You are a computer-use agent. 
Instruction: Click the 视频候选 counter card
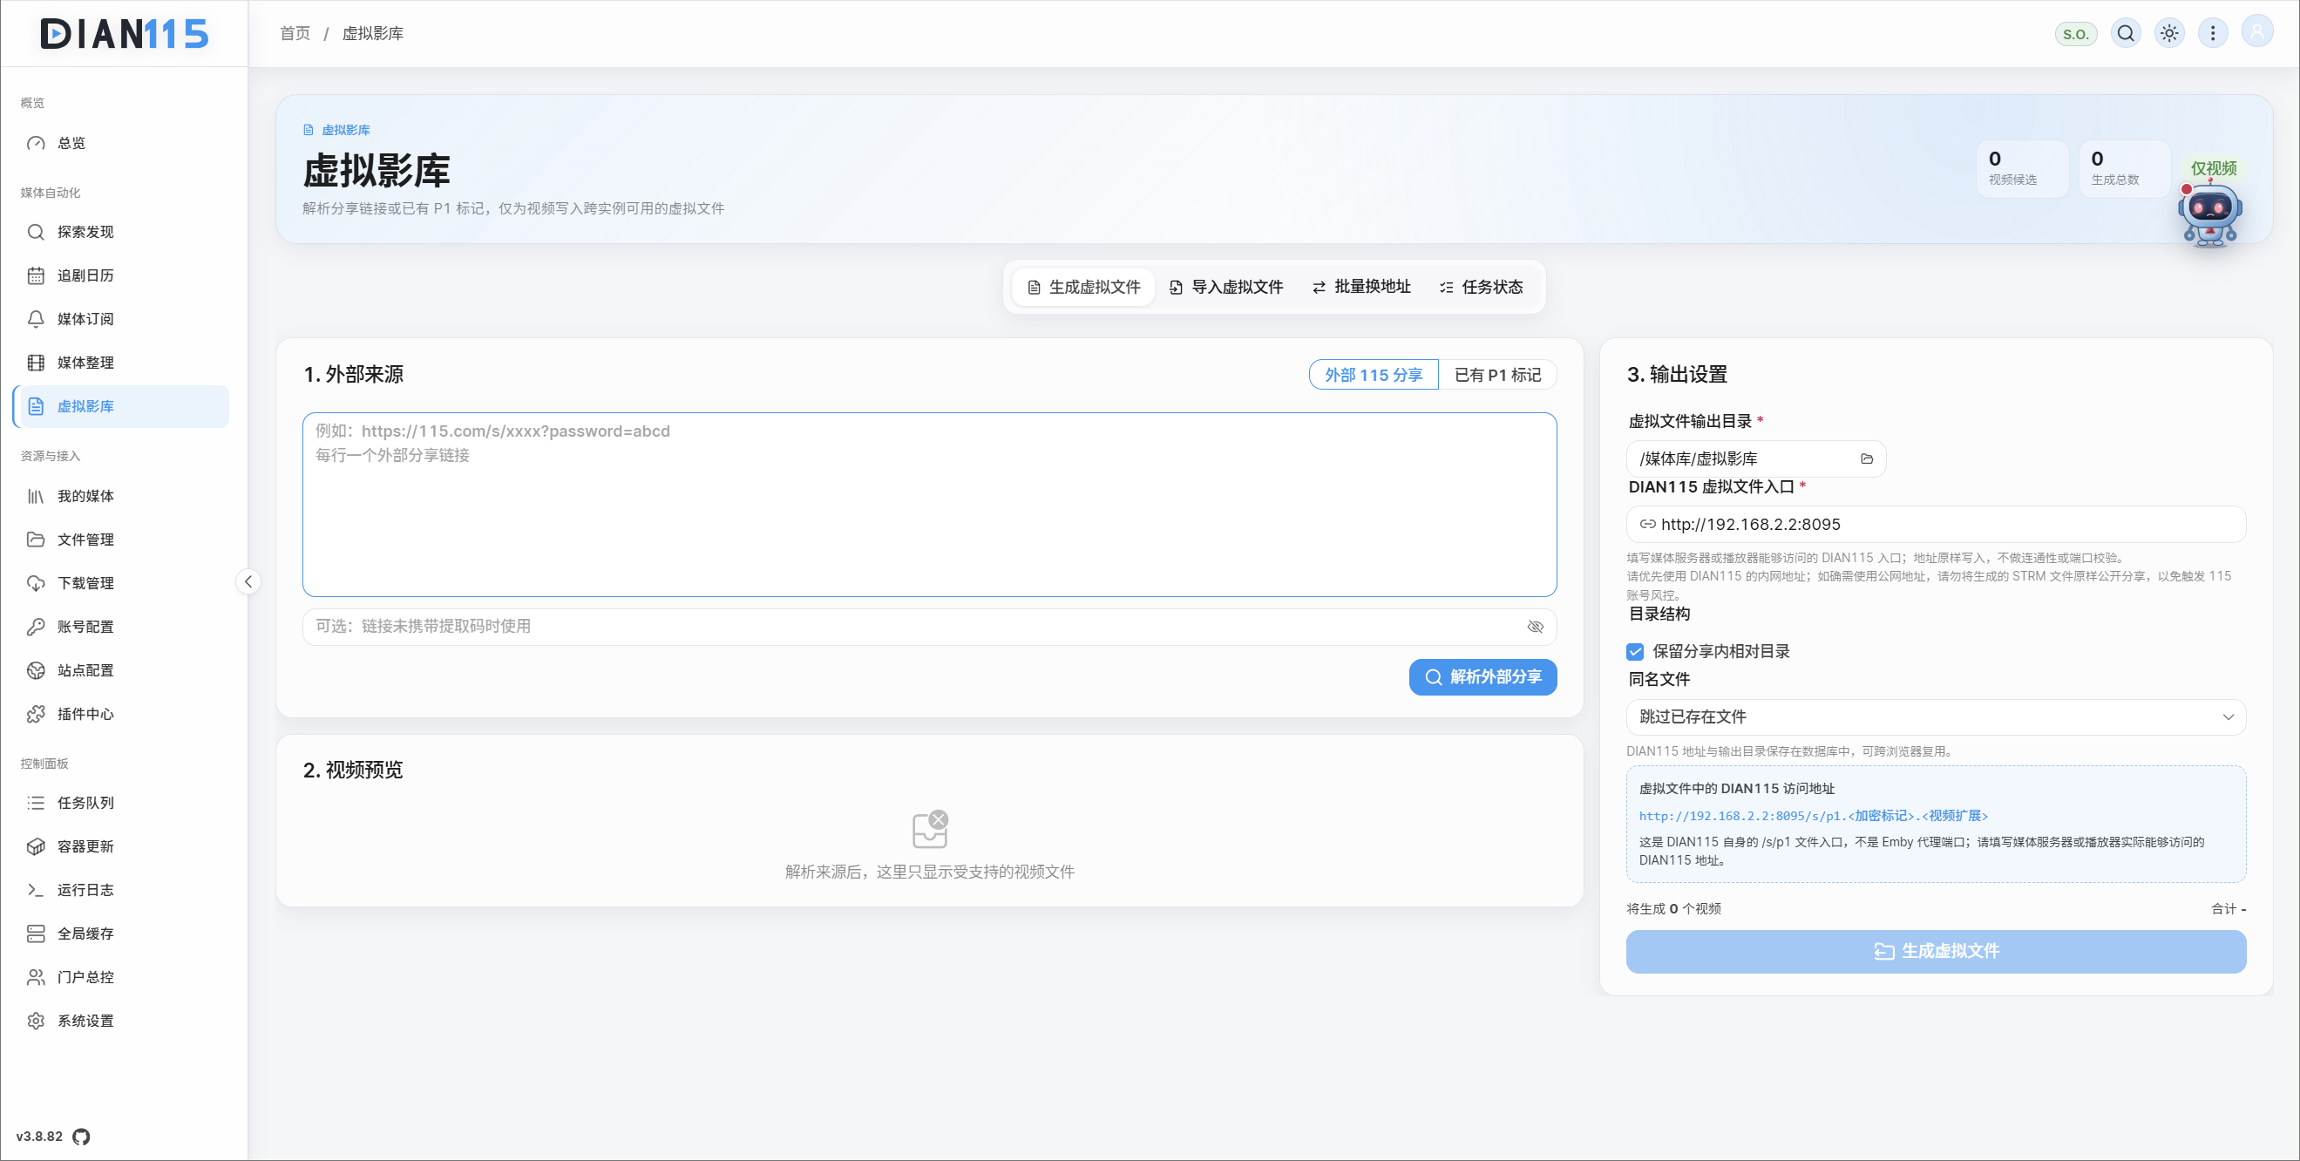click(x=2022, y=169)
